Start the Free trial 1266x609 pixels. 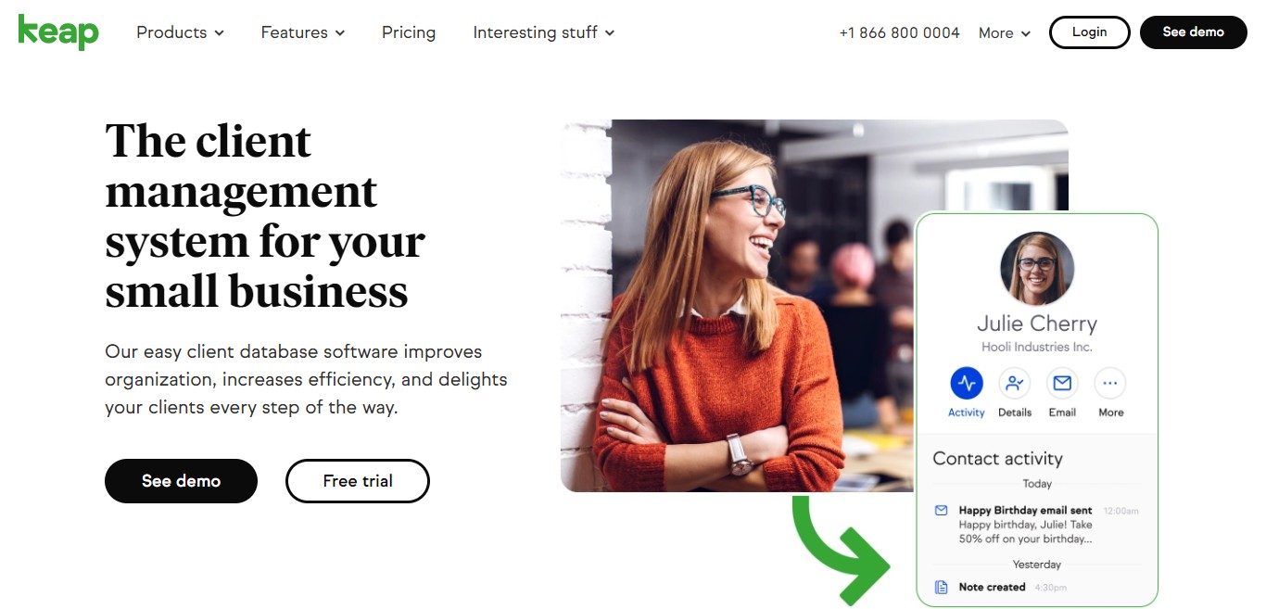click(358, 481)
